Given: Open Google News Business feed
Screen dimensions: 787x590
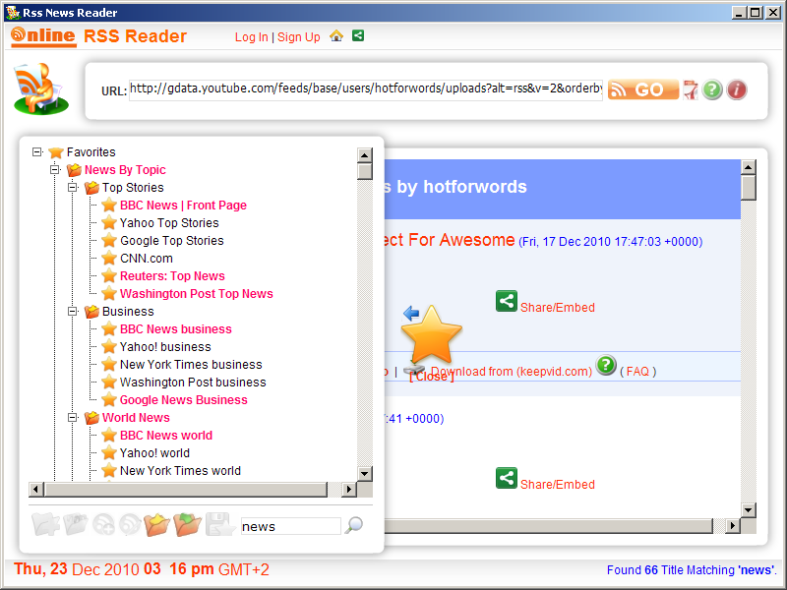Looking at the screenshot, I should coord(184,400).
